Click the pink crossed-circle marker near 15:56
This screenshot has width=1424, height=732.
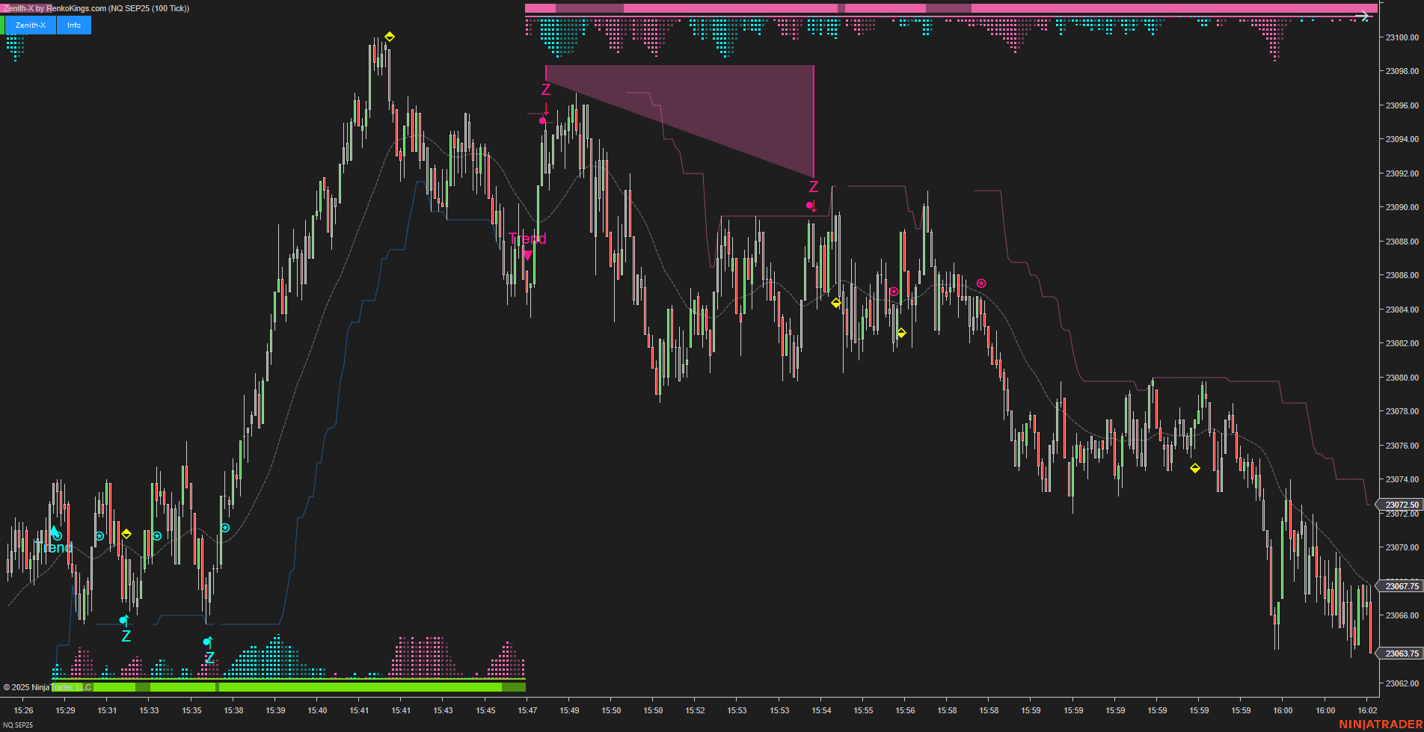893,291
